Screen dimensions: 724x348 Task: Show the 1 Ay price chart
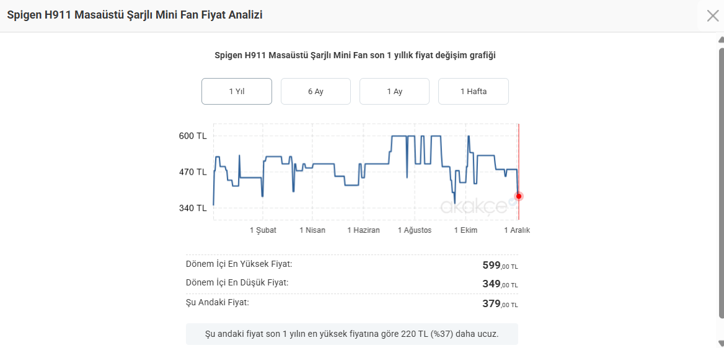tap(394, 92)
